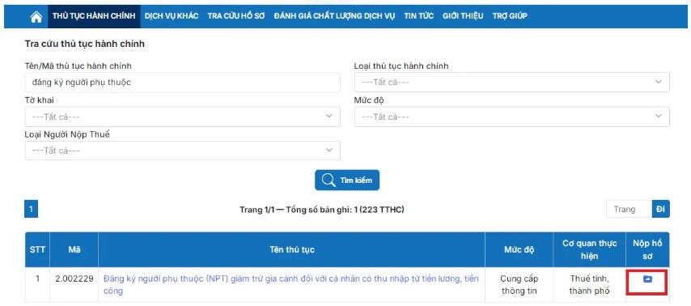The height and width of the screenshot is (306, 691).
Task: Click the Đi go button
Action: 660,209
